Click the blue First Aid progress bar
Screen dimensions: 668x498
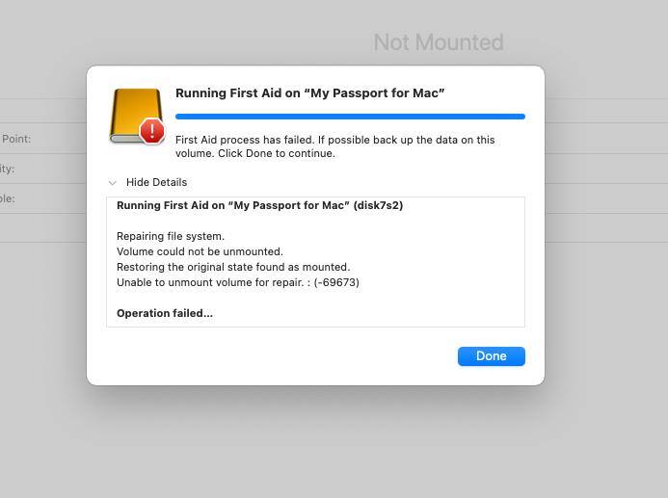[x=350, y=117]
